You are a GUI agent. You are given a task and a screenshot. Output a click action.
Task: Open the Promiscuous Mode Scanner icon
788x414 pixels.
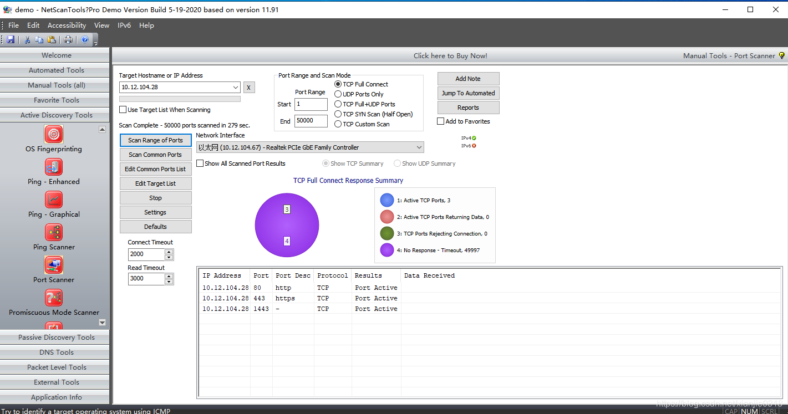54,298
